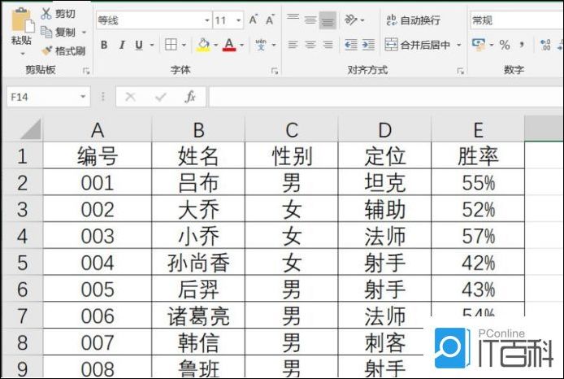
Task: Click Merge & Center (合并后居中)
Action: [x=417, y=45]
